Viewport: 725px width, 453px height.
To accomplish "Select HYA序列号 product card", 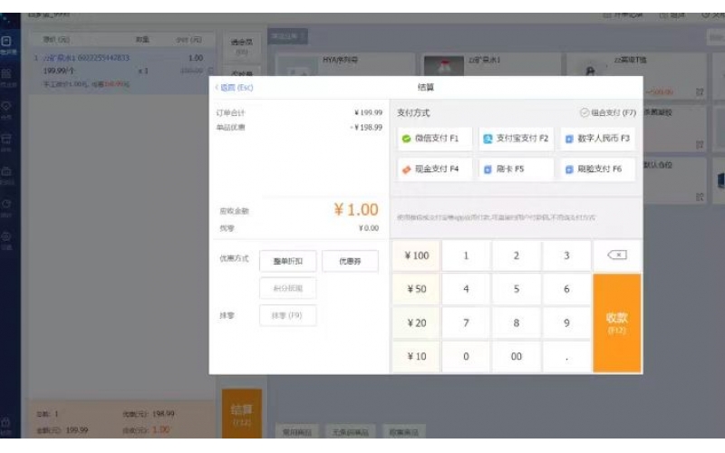I will point(345,64).
